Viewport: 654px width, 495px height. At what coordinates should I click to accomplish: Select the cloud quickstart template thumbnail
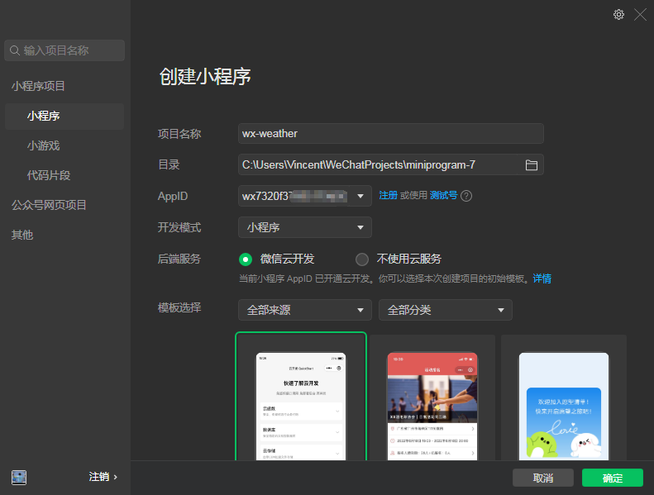301,397
